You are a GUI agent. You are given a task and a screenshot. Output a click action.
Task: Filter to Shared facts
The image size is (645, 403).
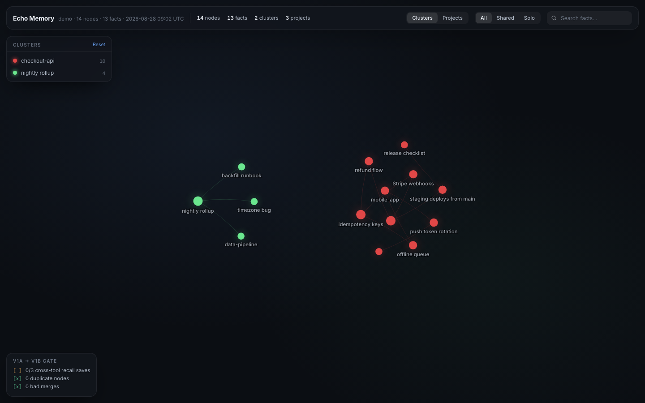(x=505, y=18)
